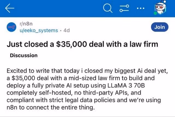The width and height of the screenshot is (175, 117).
Task: Open u/eeko_systems user profile
Action: coord(39,30)
